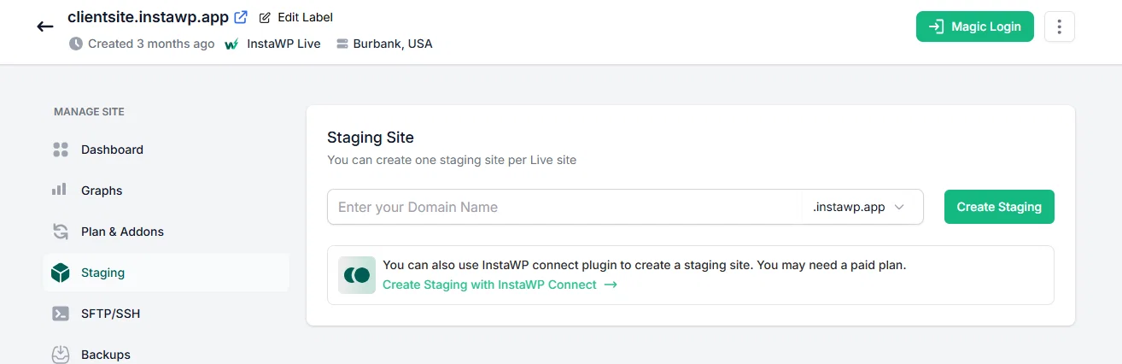Image resolution: width=1122 pixels, height=364 pixels.
Task: Click the SFTP/SSH terminal icon
Action: (61, 314)
